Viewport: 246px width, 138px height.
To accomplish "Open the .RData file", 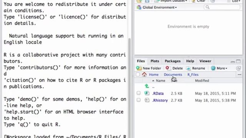I will pos(158,94).
